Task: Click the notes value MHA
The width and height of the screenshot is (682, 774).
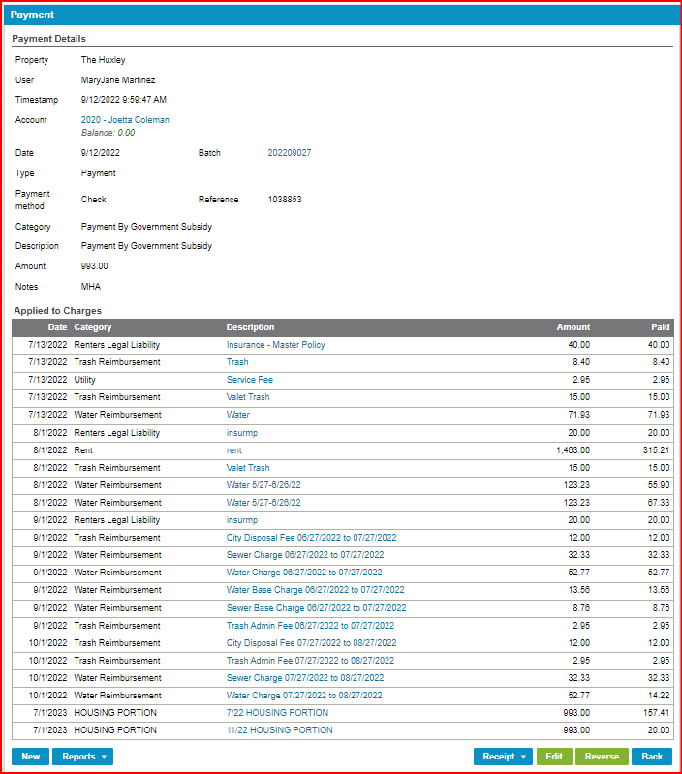Action: tap(91, 287)
